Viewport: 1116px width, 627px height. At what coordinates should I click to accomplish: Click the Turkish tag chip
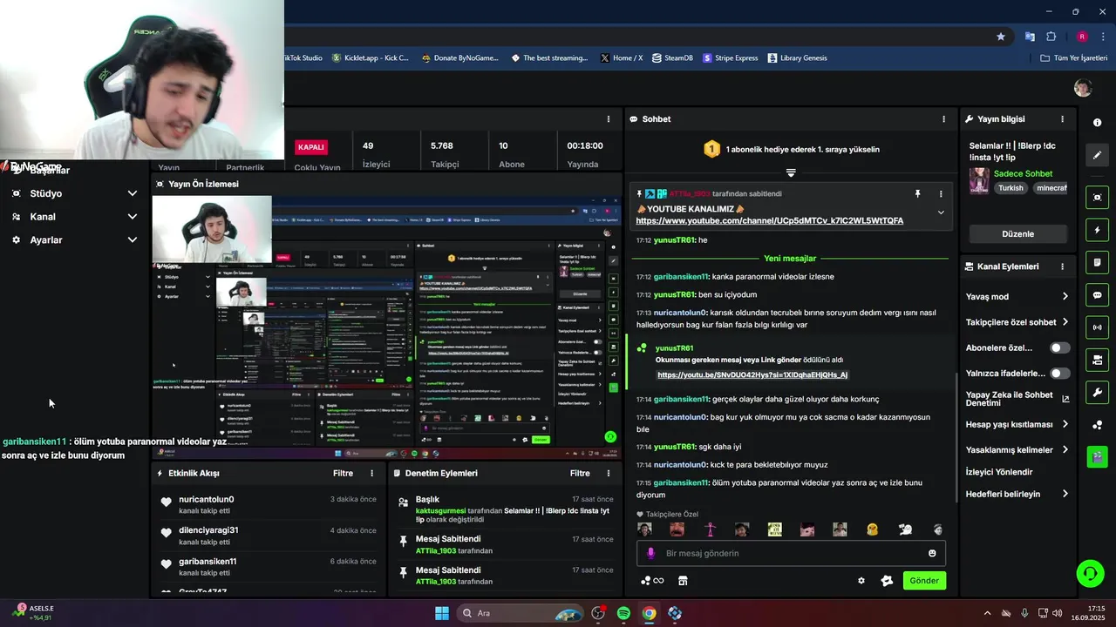point(1011,188)
